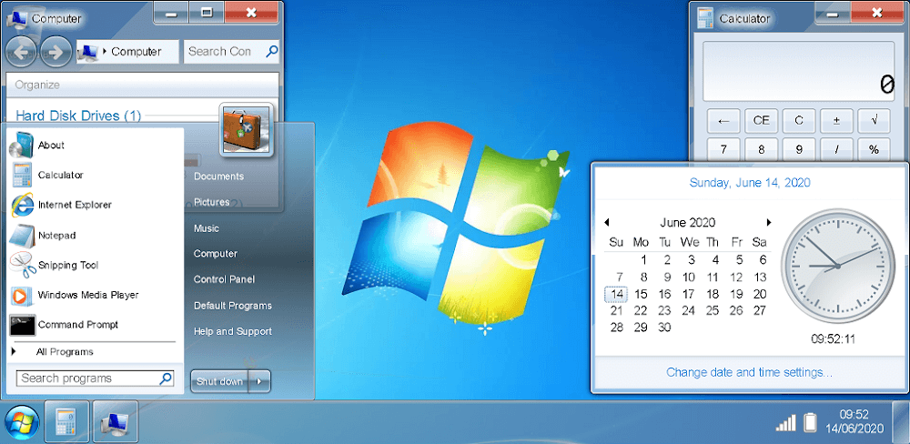Click the calculator square root button
This screenshot has width=910, height=444.
874,121
